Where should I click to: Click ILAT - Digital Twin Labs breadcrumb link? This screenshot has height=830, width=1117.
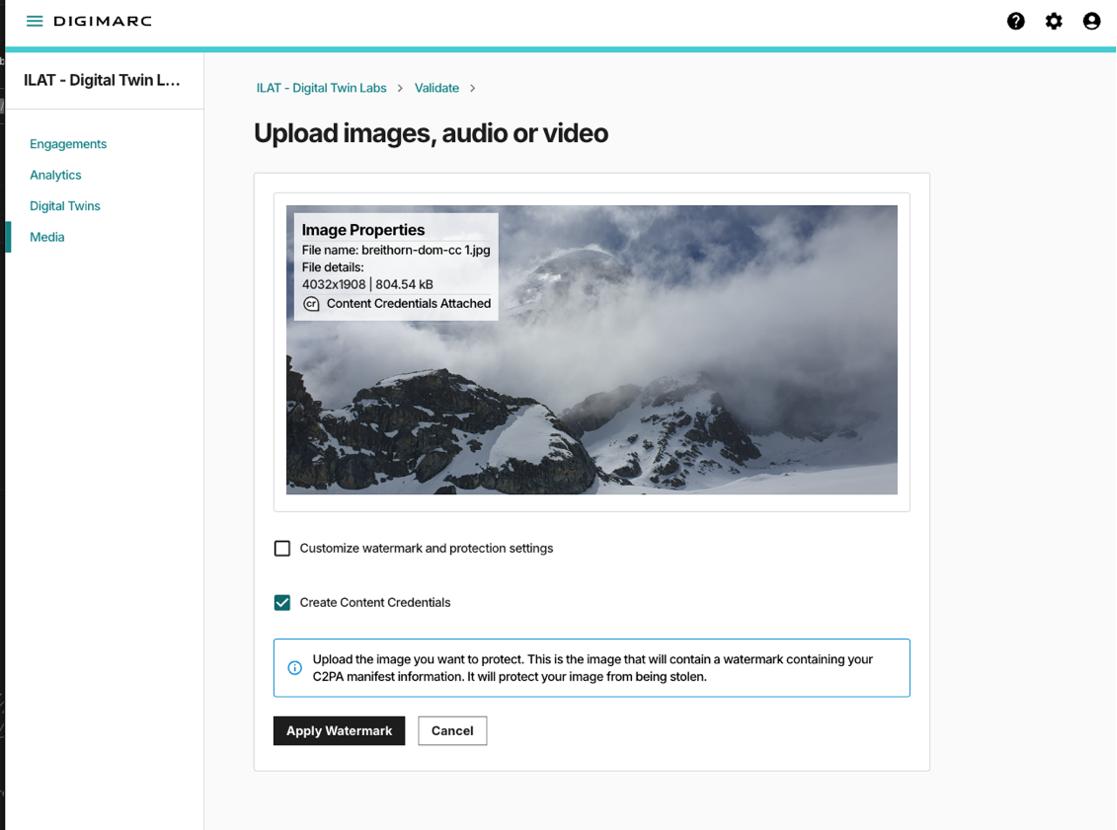point(321,88)
